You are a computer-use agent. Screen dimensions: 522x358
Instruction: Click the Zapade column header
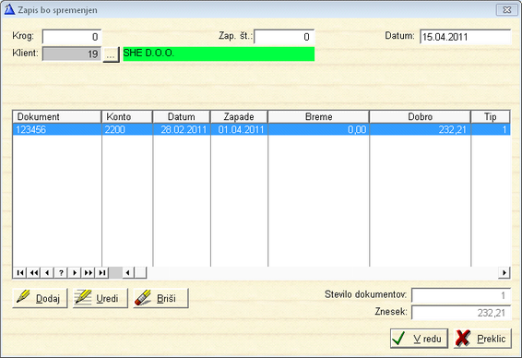pos(239,117)
